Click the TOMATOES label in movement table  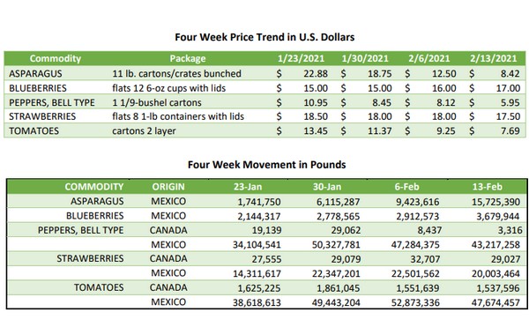(99, 288)
